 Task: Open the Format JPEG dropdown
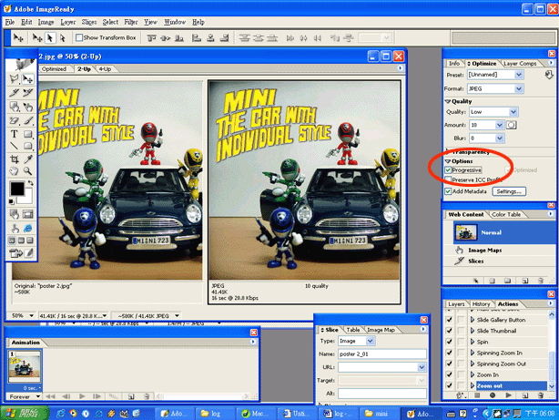tap(519, 88)
